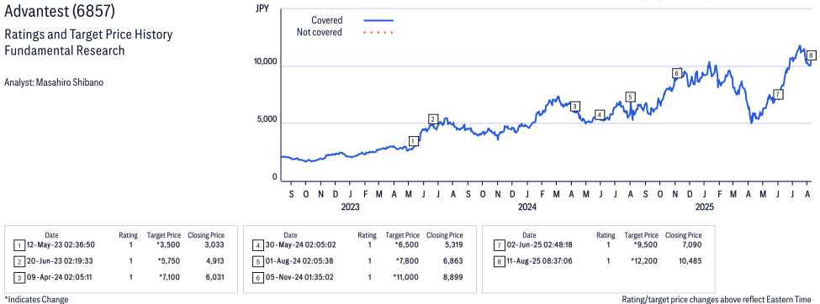Click the date 02-Jun-25 02:48:18
The width and height of the screenshot is (820, 304).
[540, 244]
